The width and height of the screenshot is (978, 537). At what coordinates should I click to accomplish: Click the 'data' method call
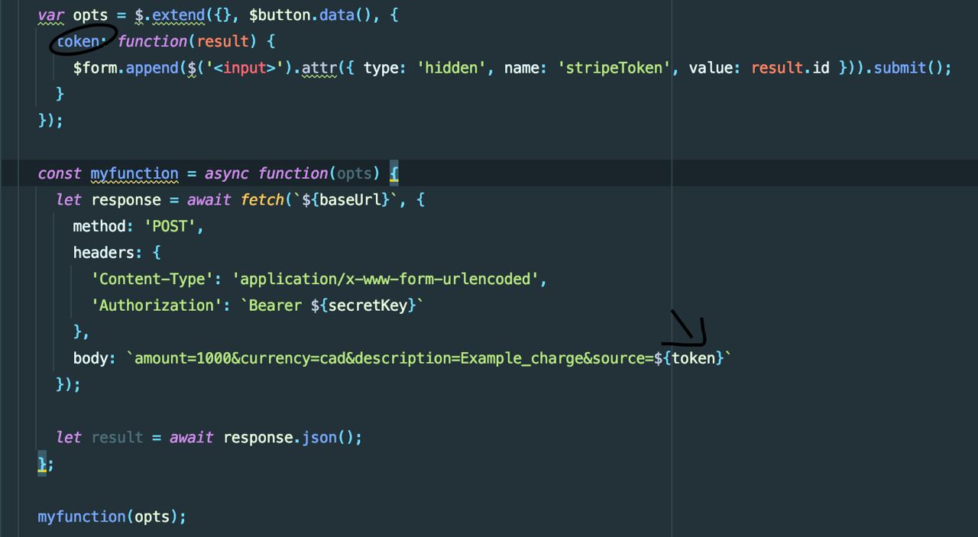coord(337,15)
